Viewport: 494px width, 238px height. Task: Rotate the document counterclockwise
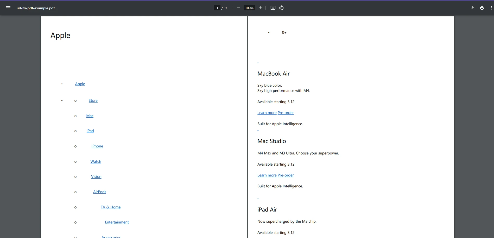281,8
